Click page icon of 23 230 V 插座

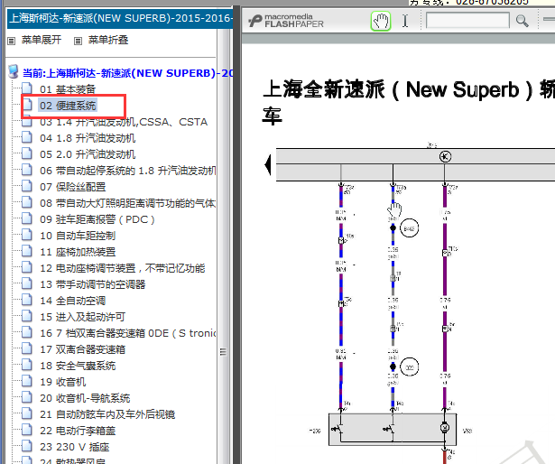27,446
